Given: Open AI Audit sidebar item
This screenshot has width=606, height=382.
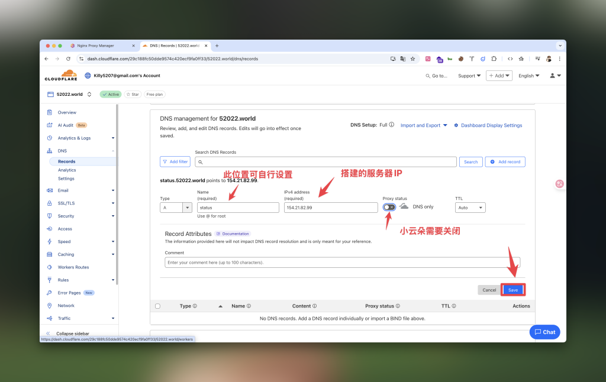Looking at the screenshot, I should [x=65, y=125].
